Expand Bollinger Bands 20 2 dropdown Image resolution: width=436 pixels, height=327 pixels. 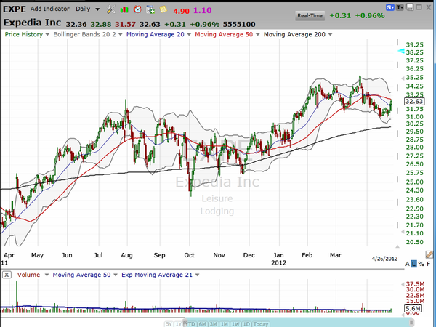pos(121,35)
